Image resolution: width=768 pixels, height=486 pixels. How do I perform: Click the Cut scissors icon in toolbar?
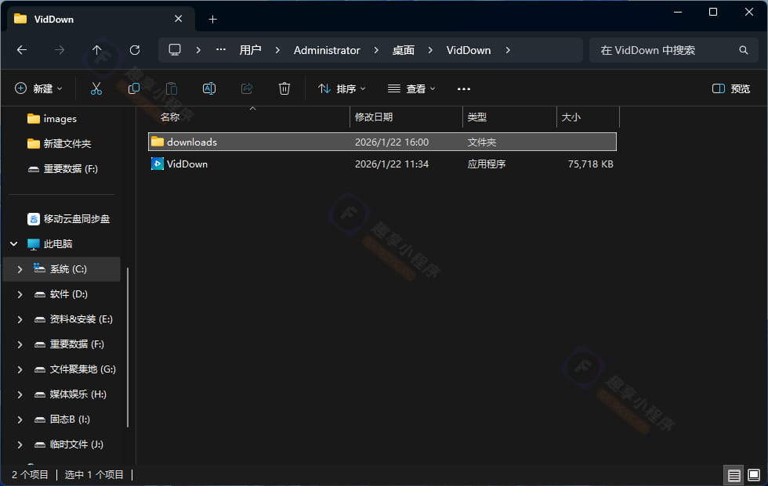coord(96,88)
